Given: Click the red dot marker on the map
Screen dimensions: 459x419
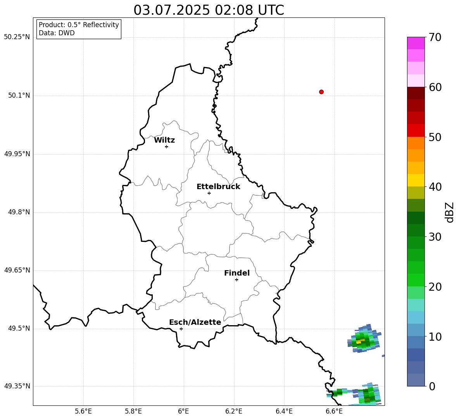Looking at the screenshot, I should pos(321,92).
